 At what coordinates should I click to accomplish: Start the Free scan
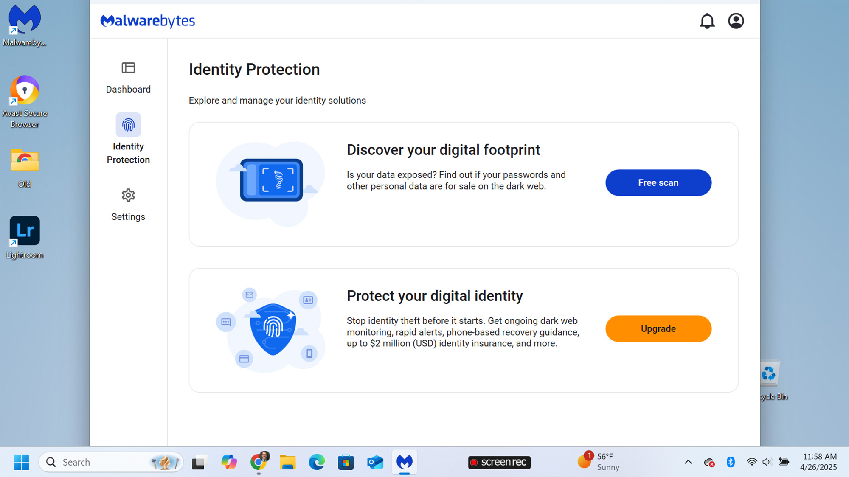coord(658,183)
